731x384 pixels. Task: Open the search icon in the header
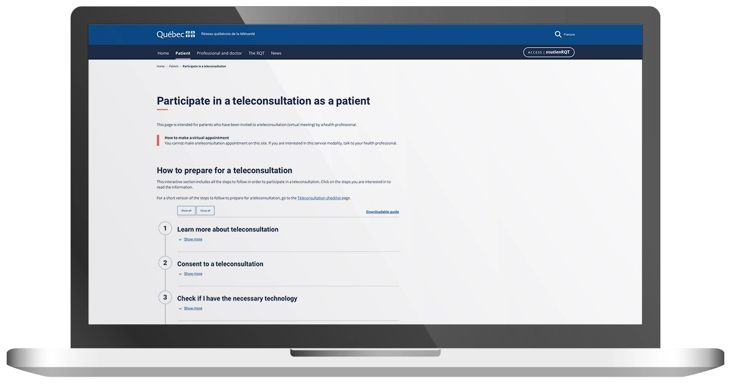[x=558, y=34]
